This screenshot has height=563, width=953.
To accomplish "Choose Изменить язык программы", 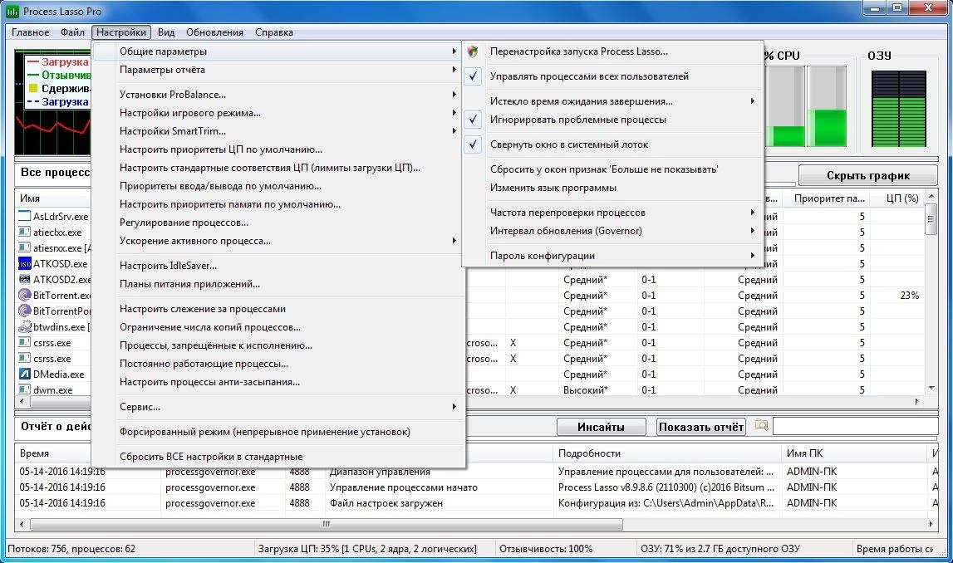I will click(x=612, y=188).
